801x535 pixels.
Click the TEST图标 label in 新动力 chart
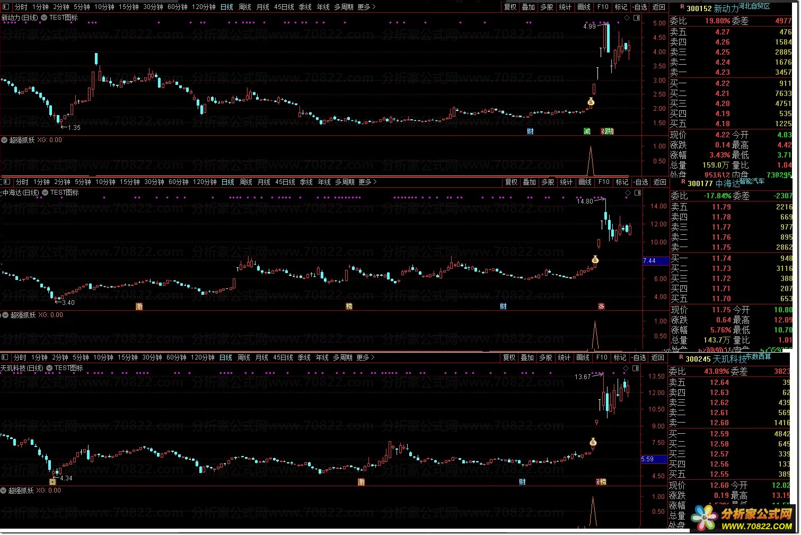(x=64, y=18)
